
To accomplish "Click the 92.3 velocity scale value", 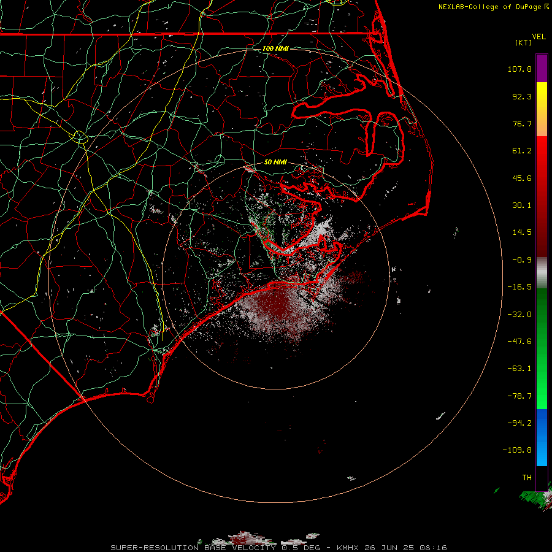I will pos(522,96).
